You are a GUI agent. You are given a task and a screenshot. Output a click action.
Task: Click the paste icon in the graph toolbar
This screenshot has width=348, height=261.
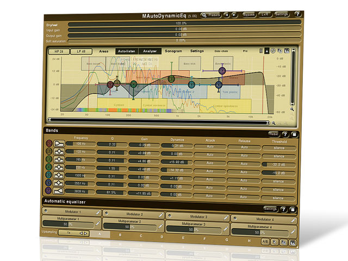pyautogui.click(x=287, y=51)
